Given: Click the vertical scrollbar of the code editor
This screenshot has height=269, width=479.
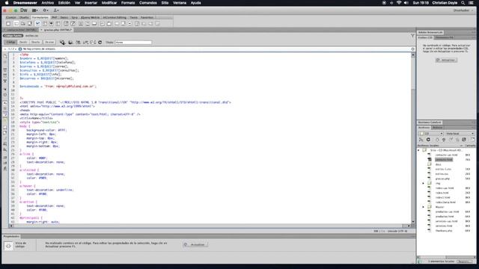Looking at the screenshot, I should point(413,138).
